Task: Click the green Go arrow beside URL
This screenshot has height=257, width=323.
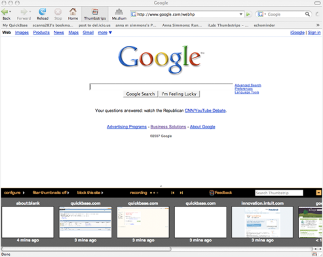Action: 248,14
